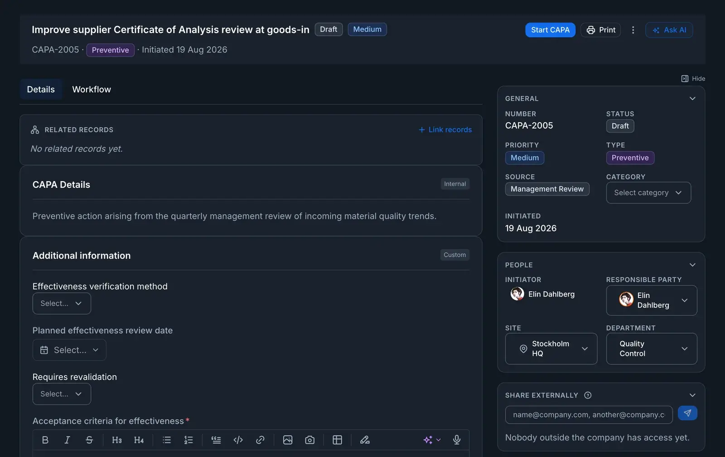Hide the right side panel
This screenshot has height=457, width=725.
[693, 79]
